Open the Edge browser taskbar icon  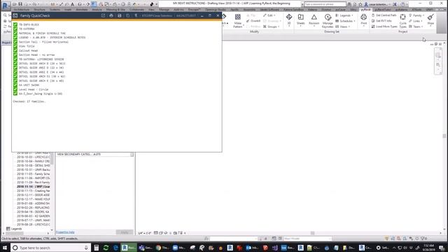pyautogui.click(x=115, y=248)
